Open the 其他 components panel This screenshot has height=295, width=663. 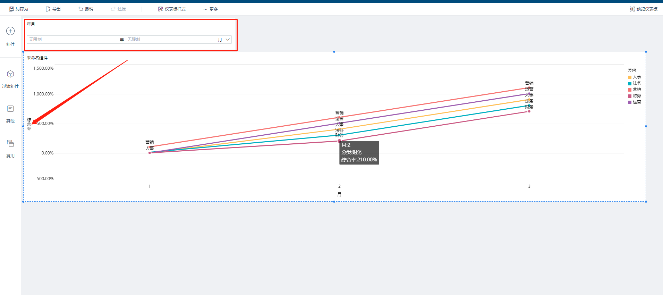point(10,114)
